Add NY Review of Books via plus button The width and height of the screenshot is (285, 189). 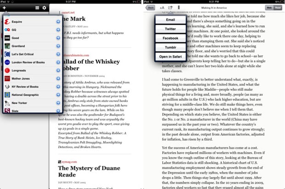point(58,87)
